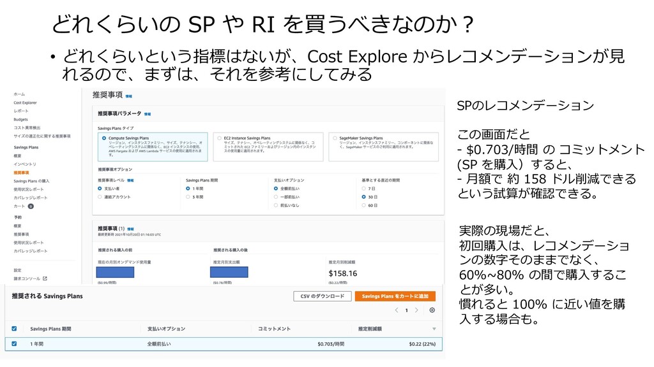Open レポート in the sidebar
The image size is (654, 367).
click(21, 111)
